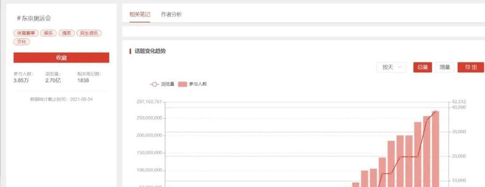The width and height of the screenshot is (485, 187).
Task: Click the 42,332 right axis label
Action: 459,102
